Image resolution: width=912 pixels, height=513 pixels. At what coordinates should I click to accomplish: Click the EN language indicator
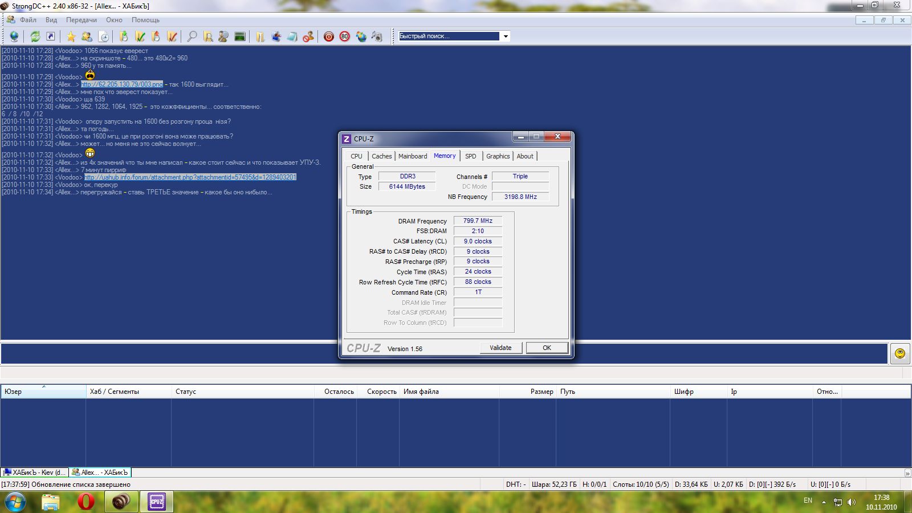[x=808, y=500]
